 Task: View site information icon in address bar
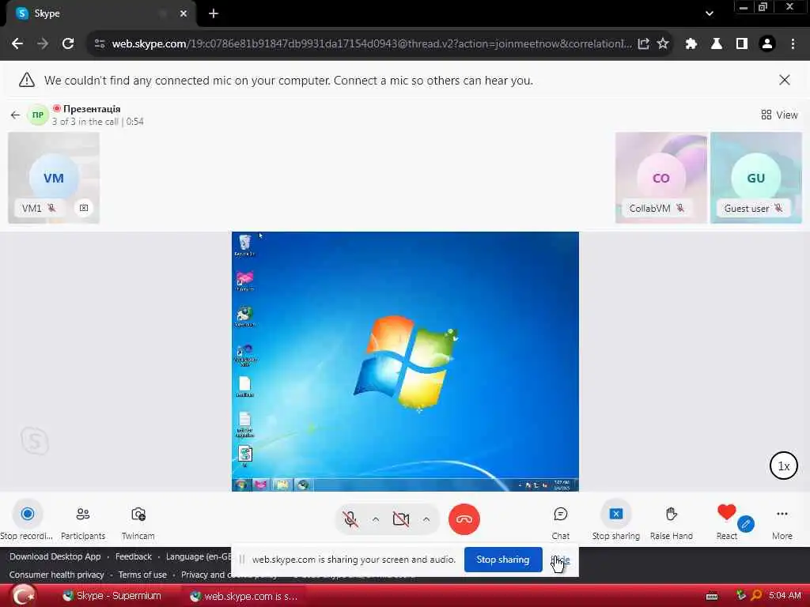[100, 44]
